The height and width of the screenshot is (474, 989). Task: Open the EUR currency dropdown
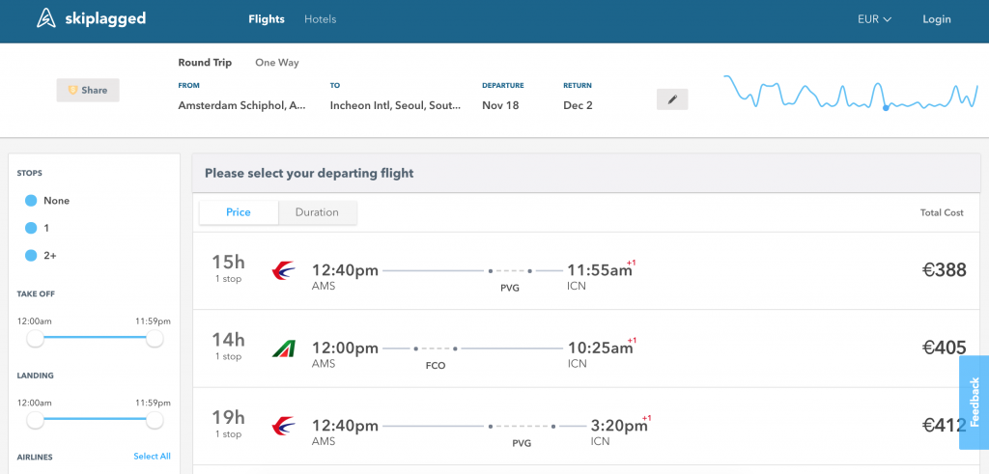pyautogui.click(x=874, y=19)
